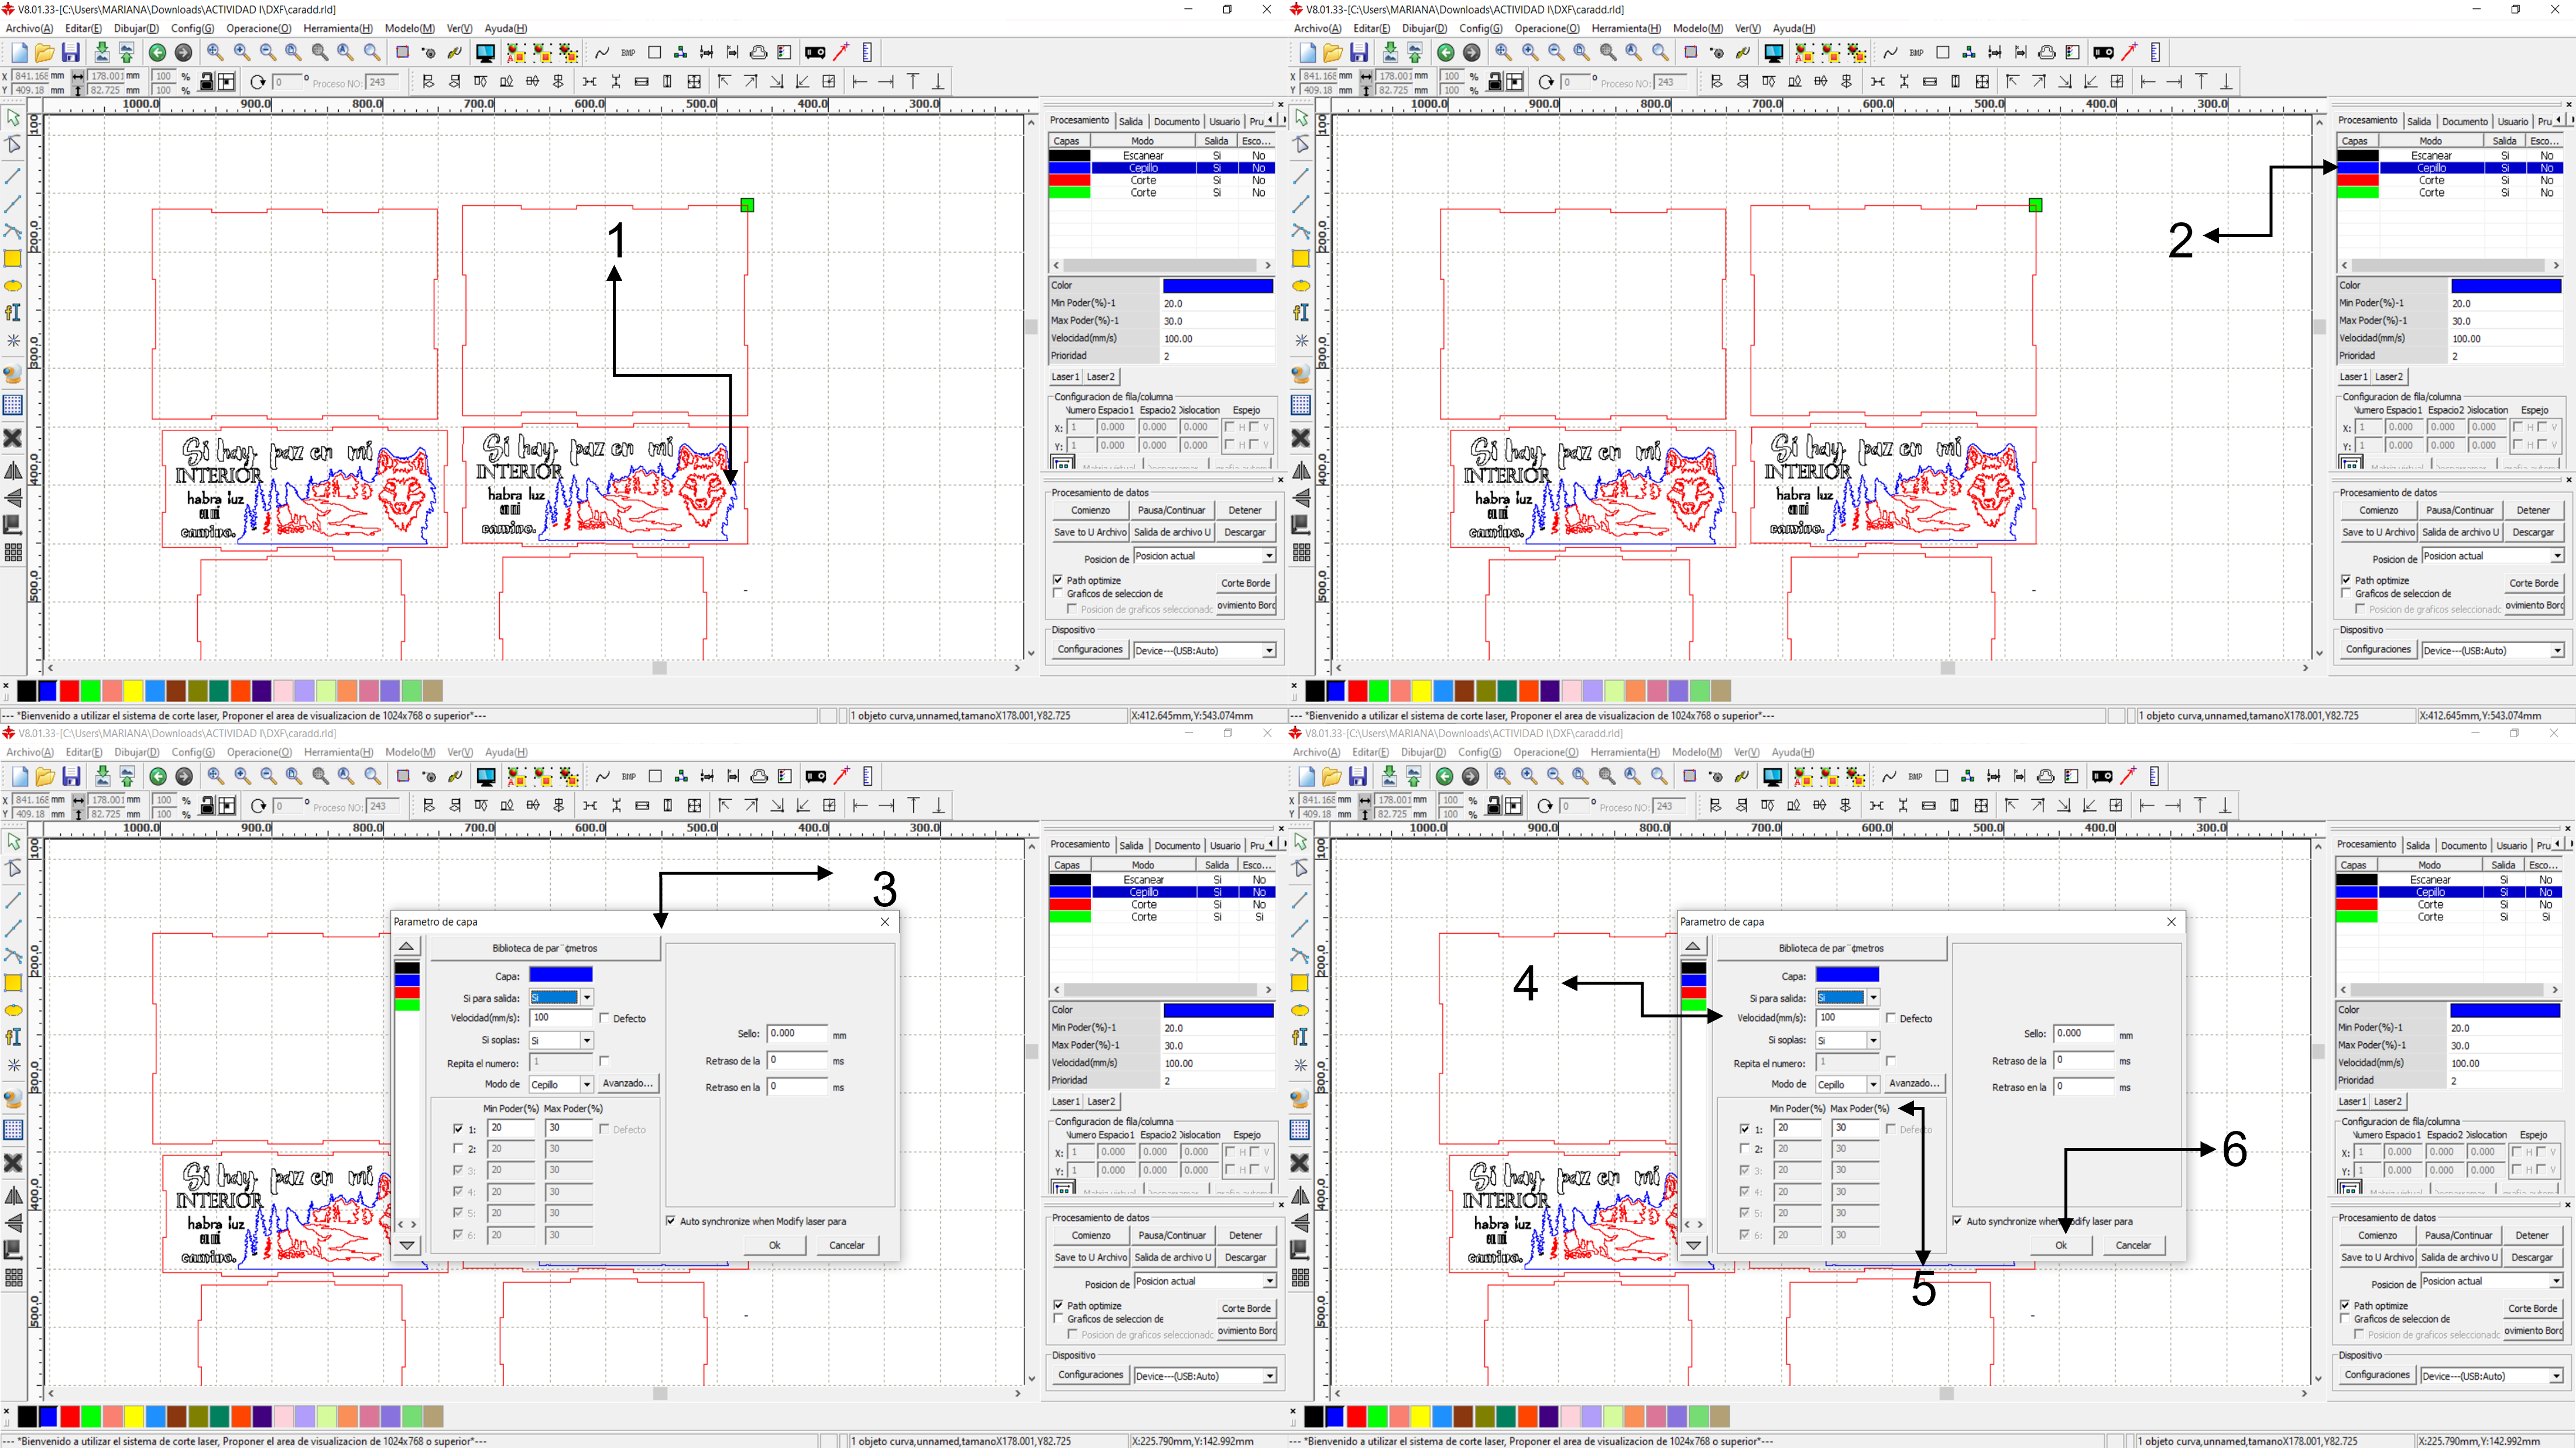Check laser 2 power checkbox in bottom-left dialog
This screenshot has width=2576, height=1448.
tap(459, 1149)
